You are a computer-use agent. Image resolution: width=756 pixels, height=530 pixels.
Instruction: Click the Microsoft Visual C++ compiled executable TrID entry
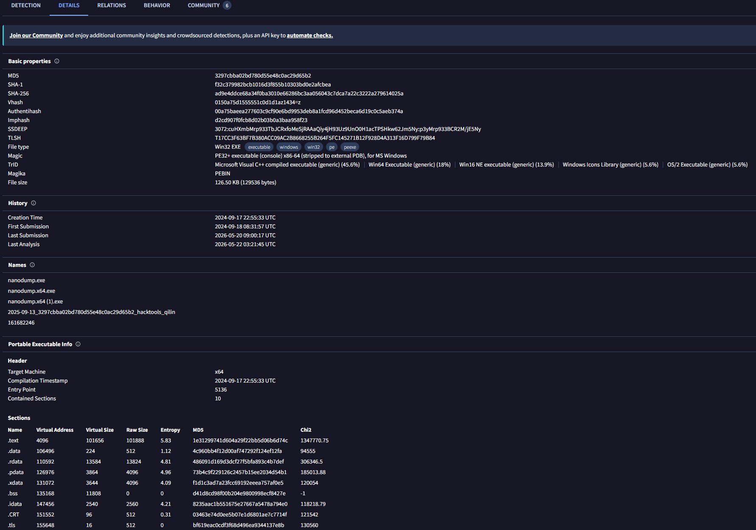tap(287, 165)
